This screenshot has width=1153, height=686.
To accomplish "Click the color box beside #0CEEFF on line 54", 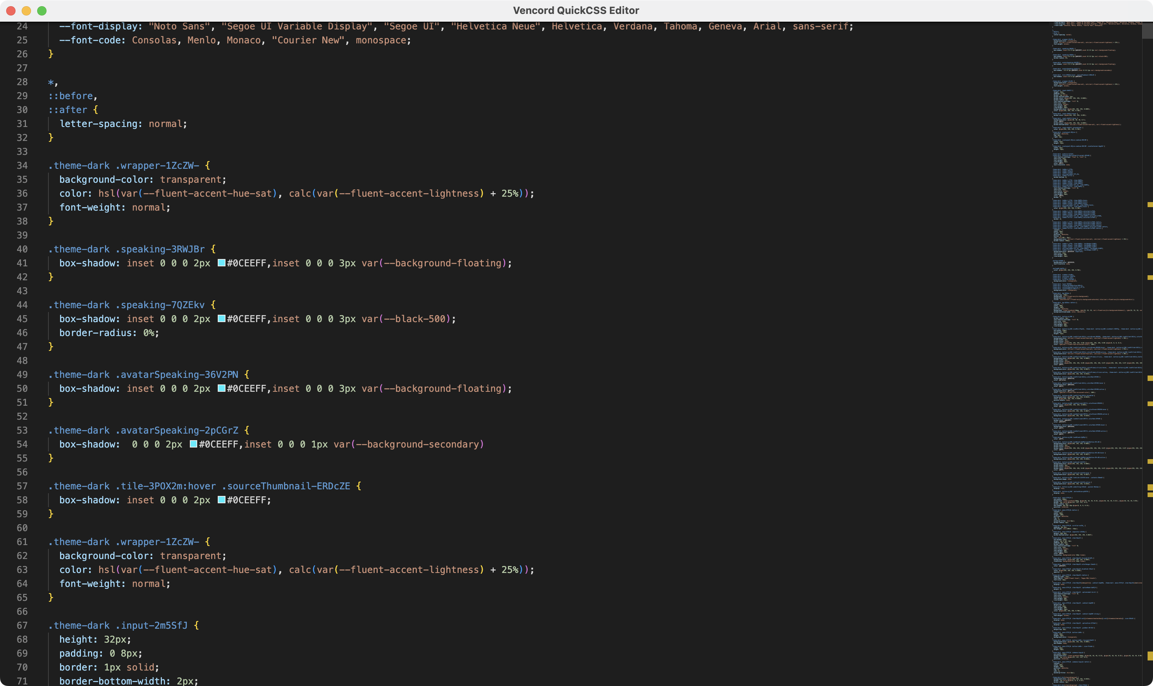I will (193, 444).
